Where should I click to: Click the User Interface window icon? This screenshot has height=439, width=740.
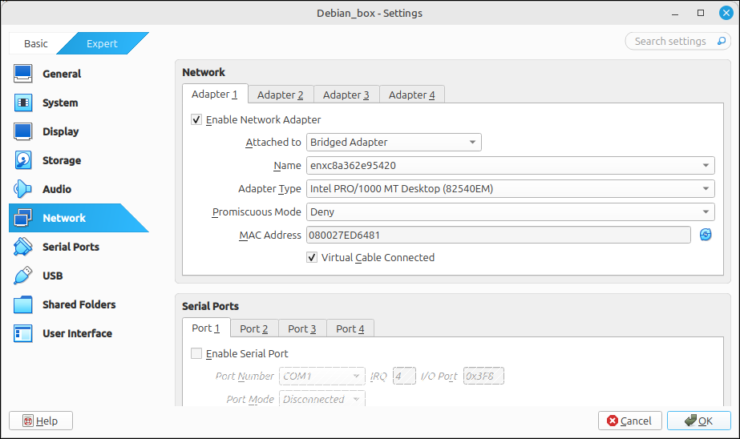[x=22, y=333]
